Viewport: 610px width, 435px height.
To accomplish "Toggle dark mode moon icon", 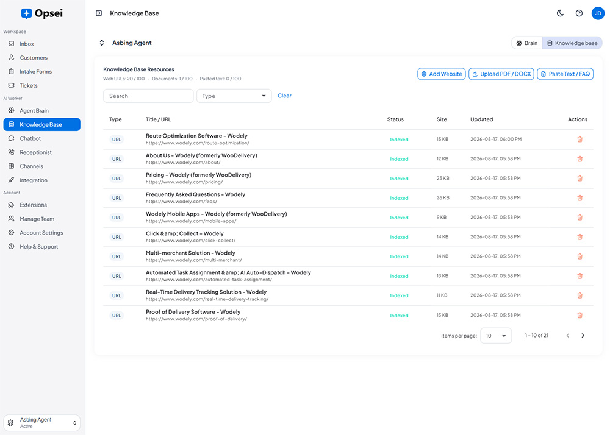I will (x=560, y=13).
